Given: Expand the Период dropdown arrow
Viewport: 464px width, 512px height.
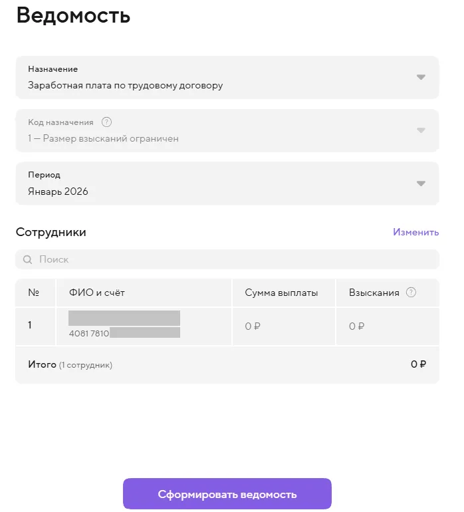Looking at the screenshot, I should click(x=420, y=184).
